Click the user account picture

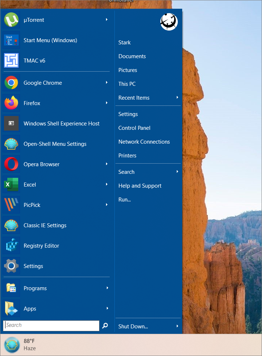pos(169,22)
